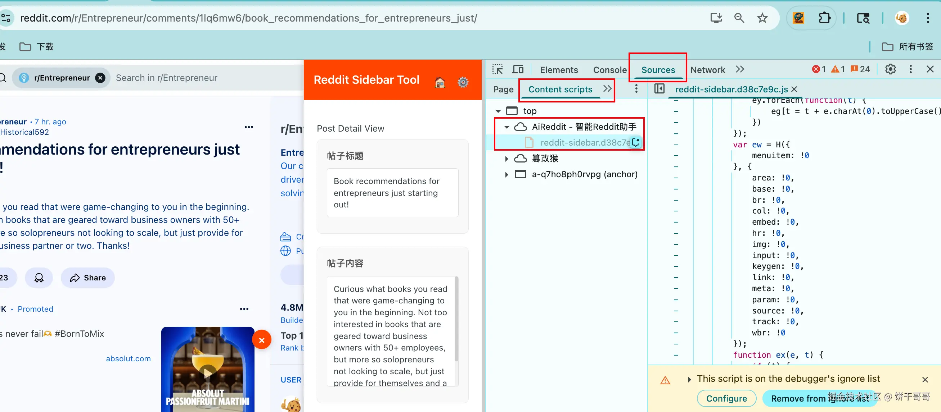Click the home icon in Reddit Sidebar Tool

click(x=440, y=82)
